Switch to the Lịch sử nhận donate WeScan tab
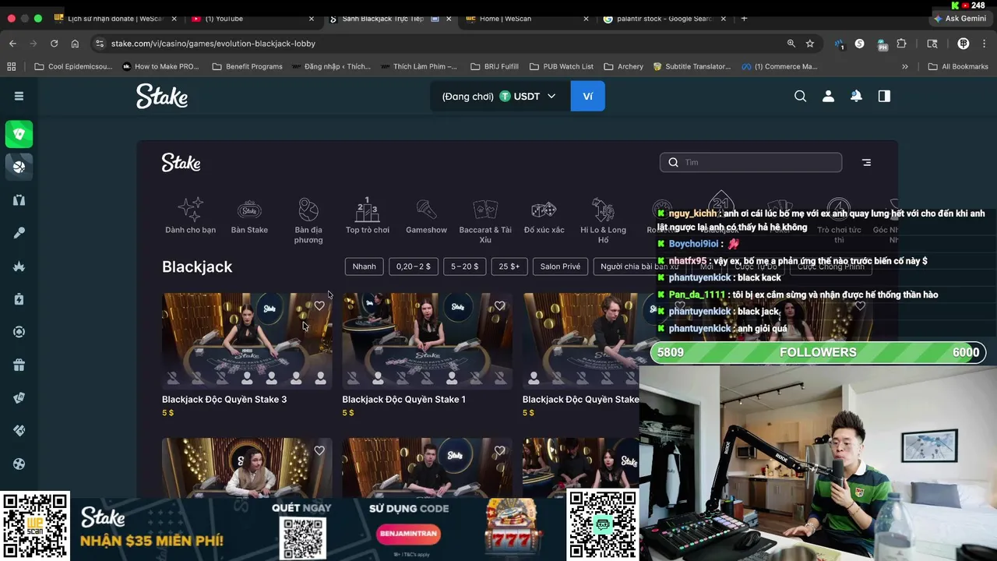997x561 pixels. (117, 18)
